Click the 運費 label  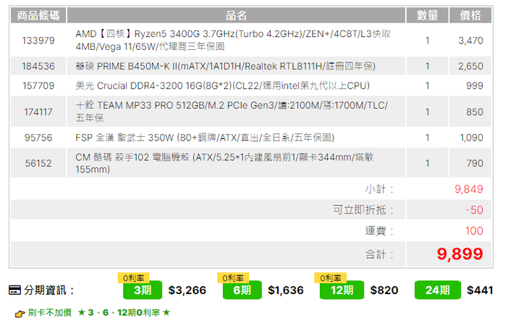(x=379, y=231)
